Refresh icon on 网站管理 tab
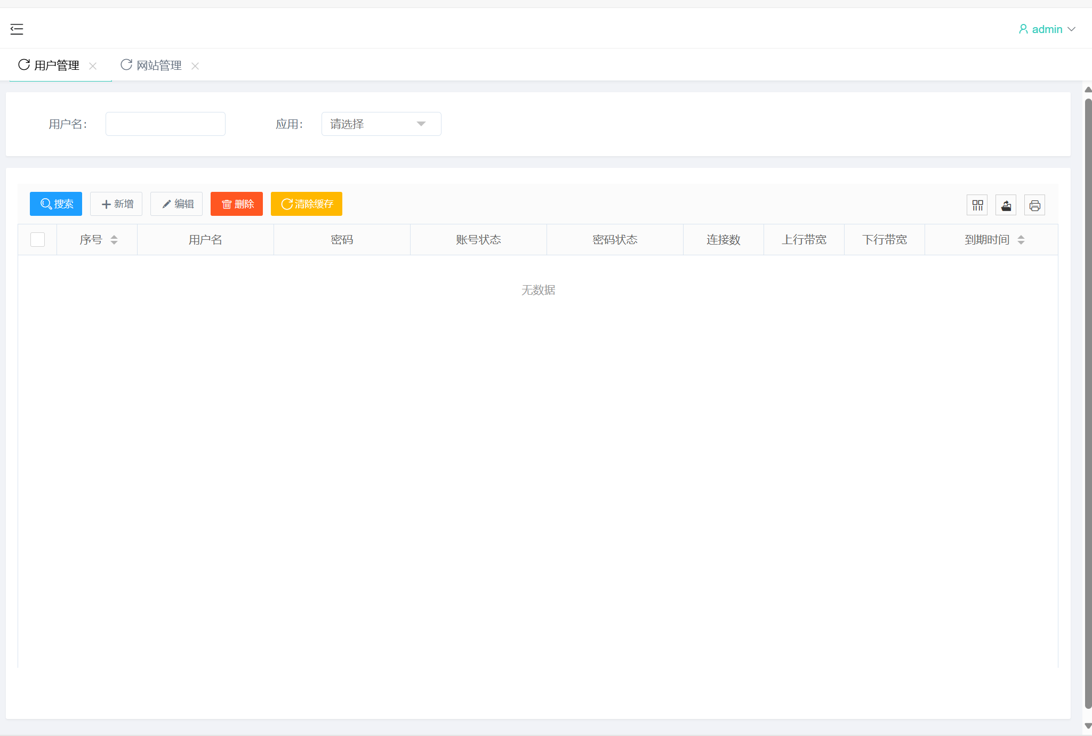 [126, 64]
